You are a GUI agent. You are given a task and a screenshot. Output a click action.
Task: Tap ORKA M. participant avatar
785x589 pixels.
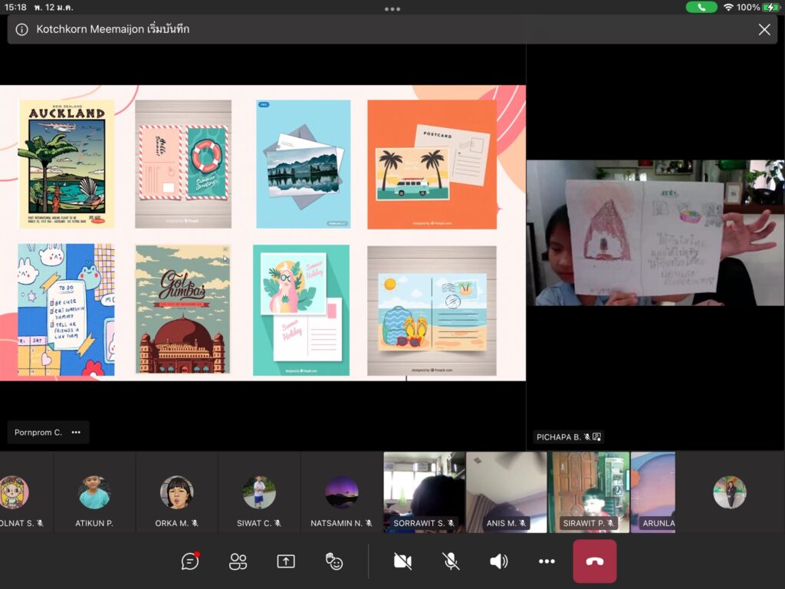176,492
